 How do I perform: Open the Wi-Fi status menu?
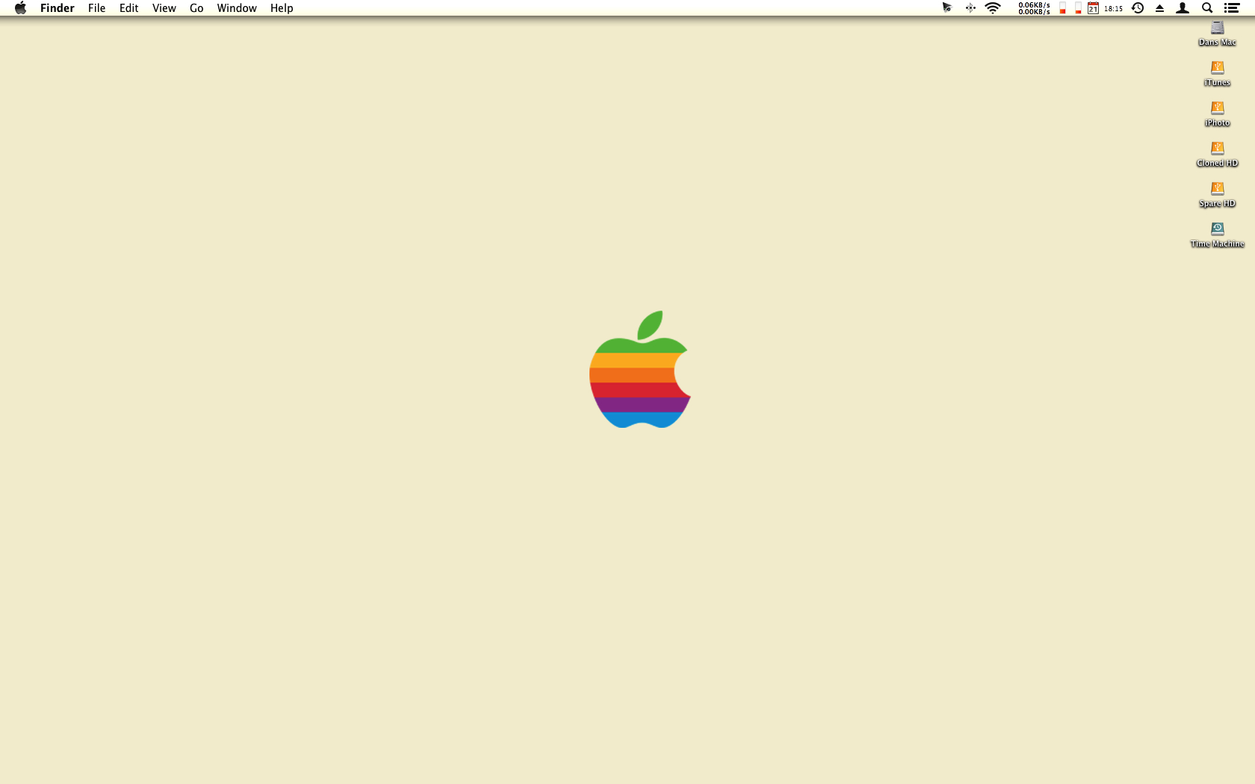pyautogui.click(x=993, y=8)
